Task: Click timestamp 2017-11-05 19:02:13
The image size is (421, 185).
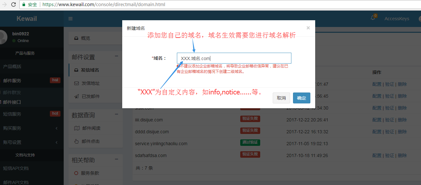Action: click(x=307, y=144)
